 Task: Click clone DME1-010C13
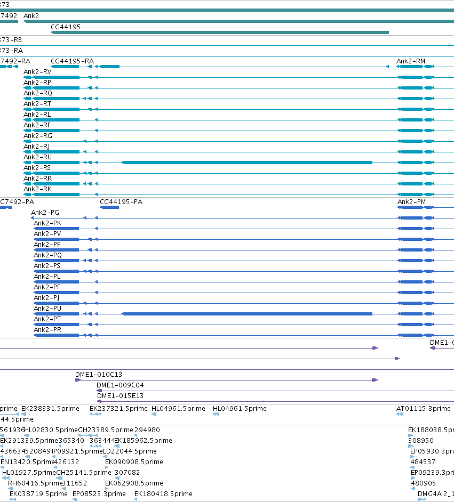(x=99, y=374)
